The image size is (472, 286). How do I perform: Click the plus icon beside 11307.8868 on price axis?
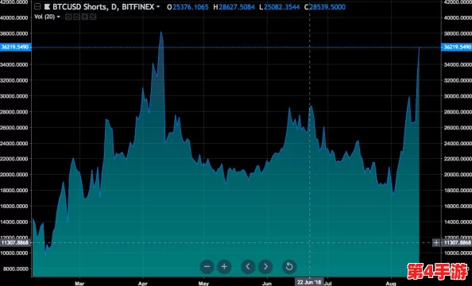click(x=436, y=242)
